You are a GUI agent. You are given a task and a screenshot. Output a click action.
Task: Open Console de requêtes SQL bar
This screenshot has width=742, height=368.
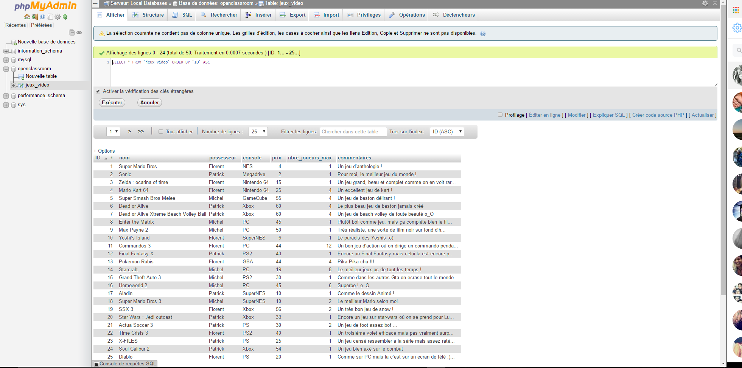tap(125, 364)
